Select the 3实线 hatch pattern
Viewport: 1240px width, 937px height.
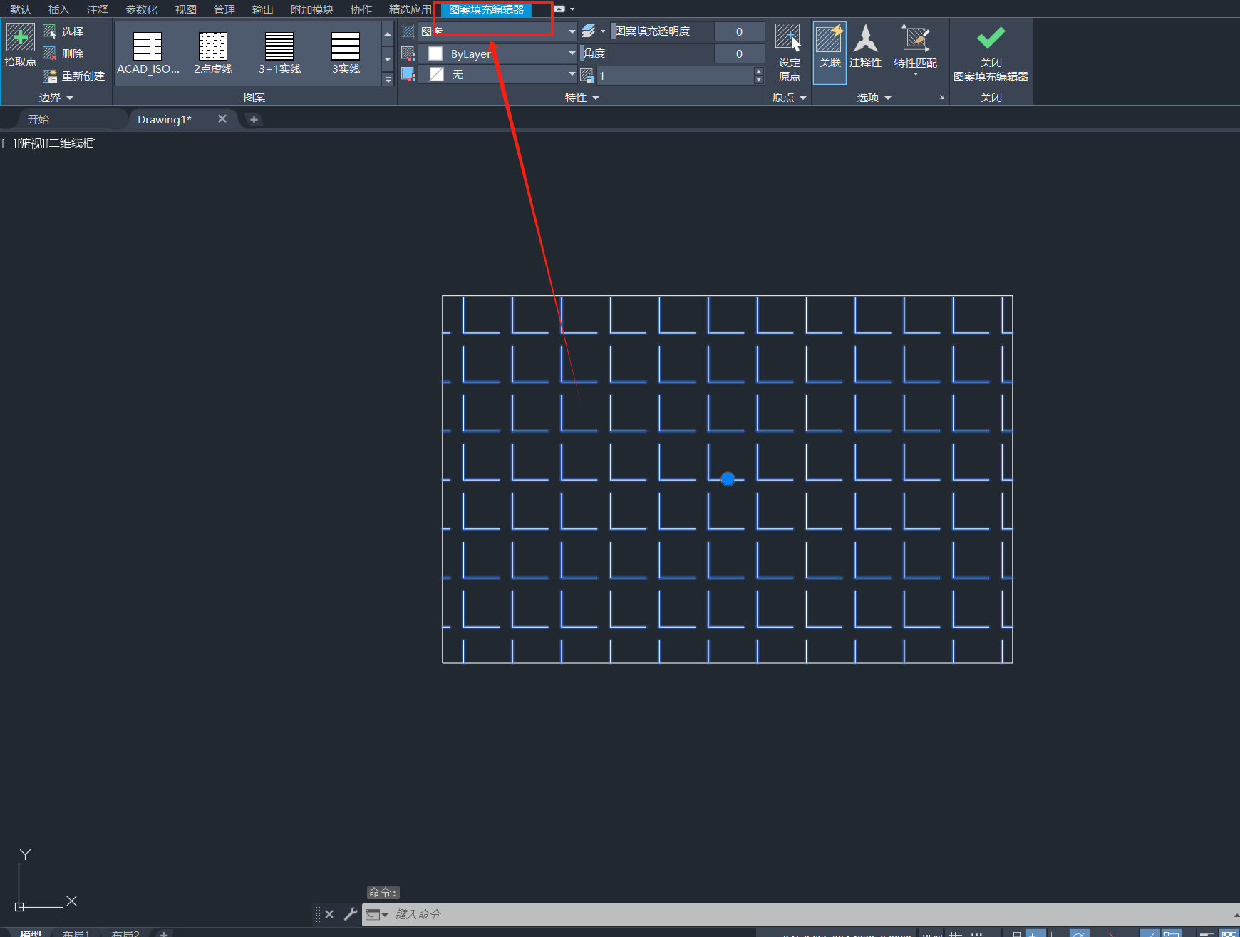click(346, 47)
